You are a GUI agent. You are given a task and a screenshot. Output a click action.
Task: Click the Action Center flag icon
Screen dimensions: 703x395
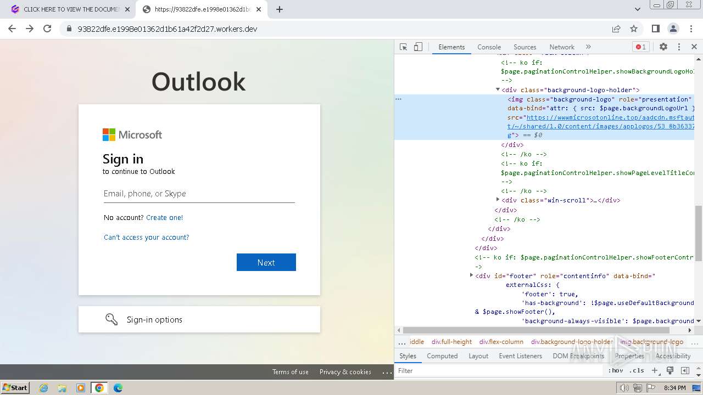[x=651, y=388]
